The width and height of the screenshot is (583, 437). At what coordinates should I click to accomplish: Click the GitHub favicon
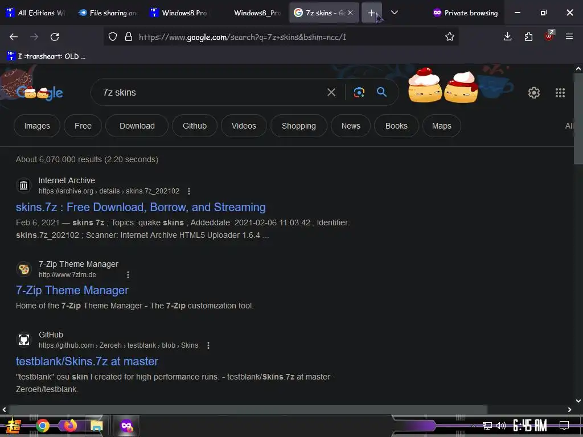[x=24, y=339]
